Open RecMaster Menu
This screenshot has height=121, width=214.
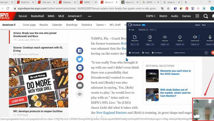pyautogui.click(x=204, y=25)
